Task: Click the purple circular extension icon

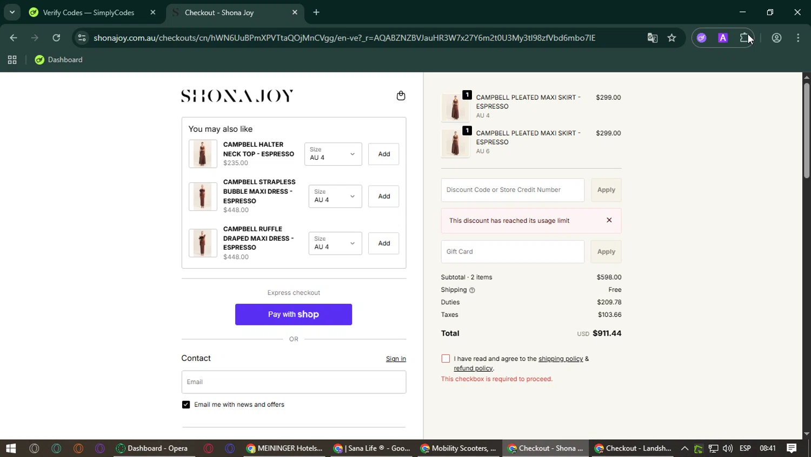Action: click(702, 38)
